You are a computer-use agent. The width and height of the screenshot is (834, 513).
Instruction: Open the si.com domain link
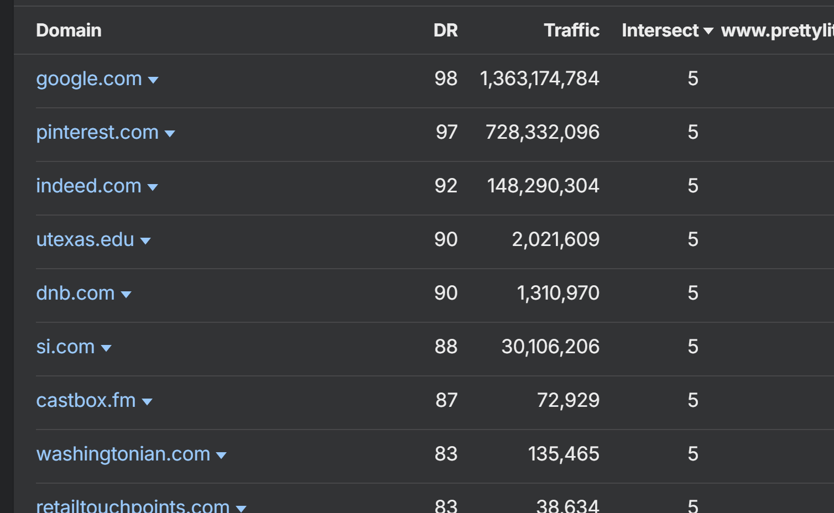[65, 347]
